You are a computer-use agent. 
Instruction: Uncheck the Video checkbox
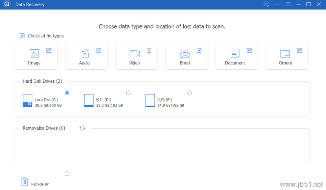pyautogui.click(x=149, y=51)
